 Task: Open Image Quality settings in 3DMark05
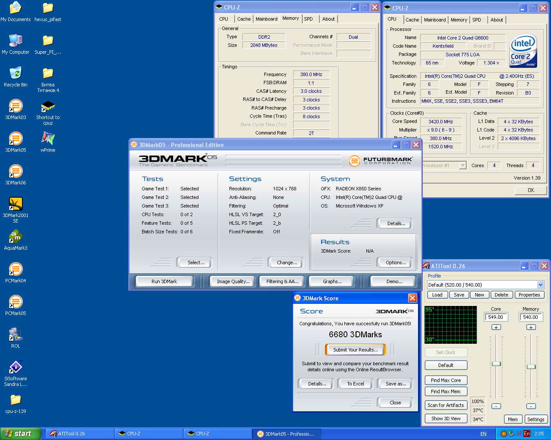(233, 281)
